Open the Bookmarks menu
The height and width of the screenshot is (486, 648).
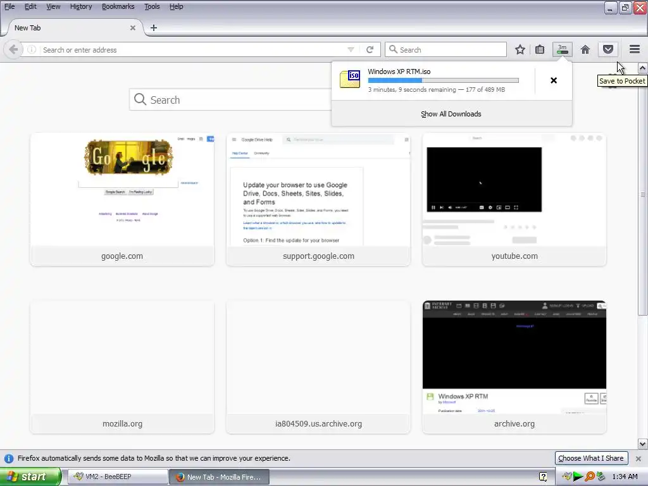tap(118, 6)
